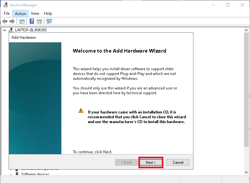The image size is (250, 183).
Task: Click the LAPTOP-0LJR9OR5 computer icon
Action: click(x=11, y=30)
